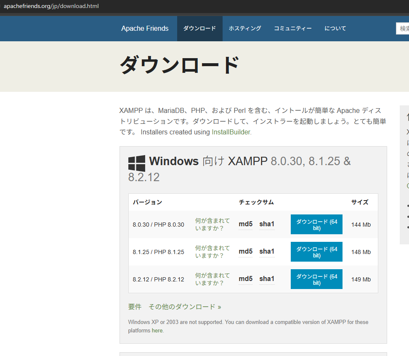Click the search input field
This screenshot has width=409, height=356.
(403, 29)
